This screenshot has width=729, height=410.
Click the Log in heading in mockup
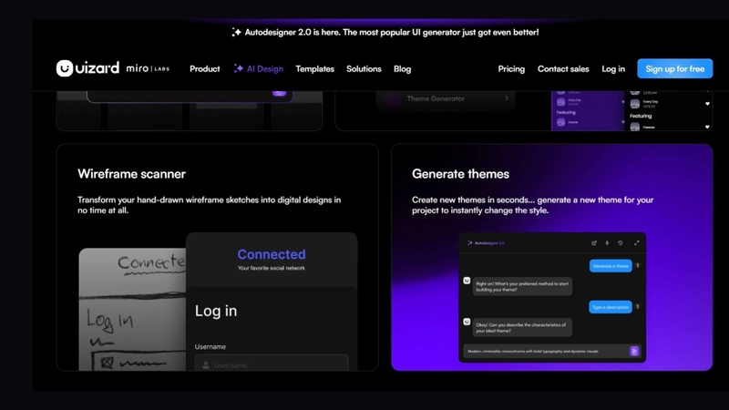tap(216, 311)
